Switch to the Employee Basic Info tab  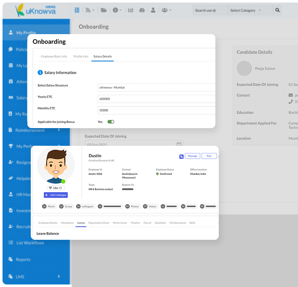(x=54, y=56)
